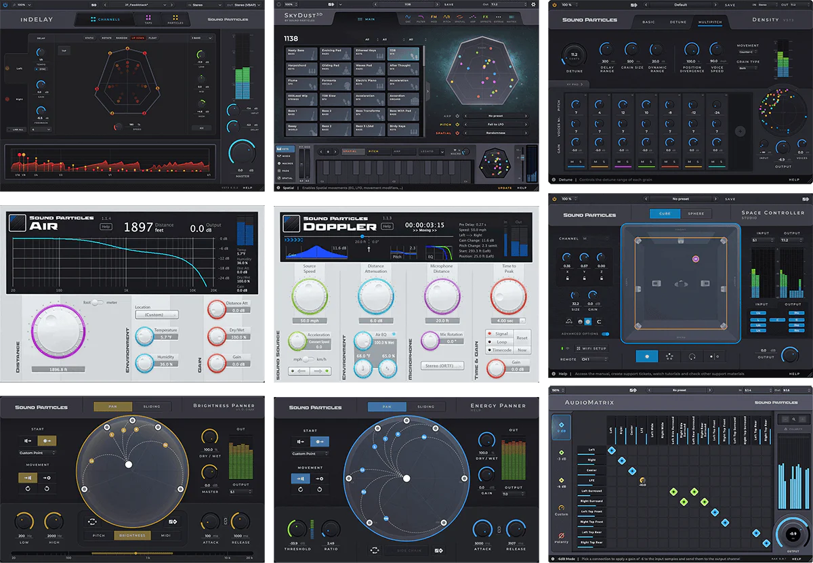Toggle the Sync option under Tempo in InDelay
This screenshot has height=563, width=813.
tap(40, 68)
